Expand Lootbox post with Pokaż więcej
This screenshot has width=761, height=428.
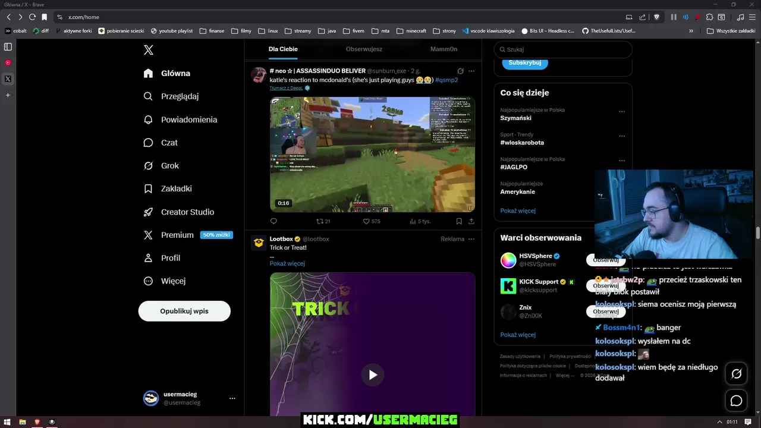click(x=287, y=263)
